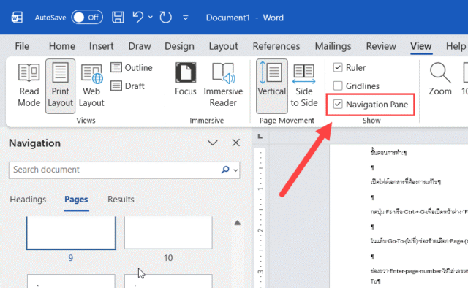Select Vertical page movement

click(x=272, y=86)
